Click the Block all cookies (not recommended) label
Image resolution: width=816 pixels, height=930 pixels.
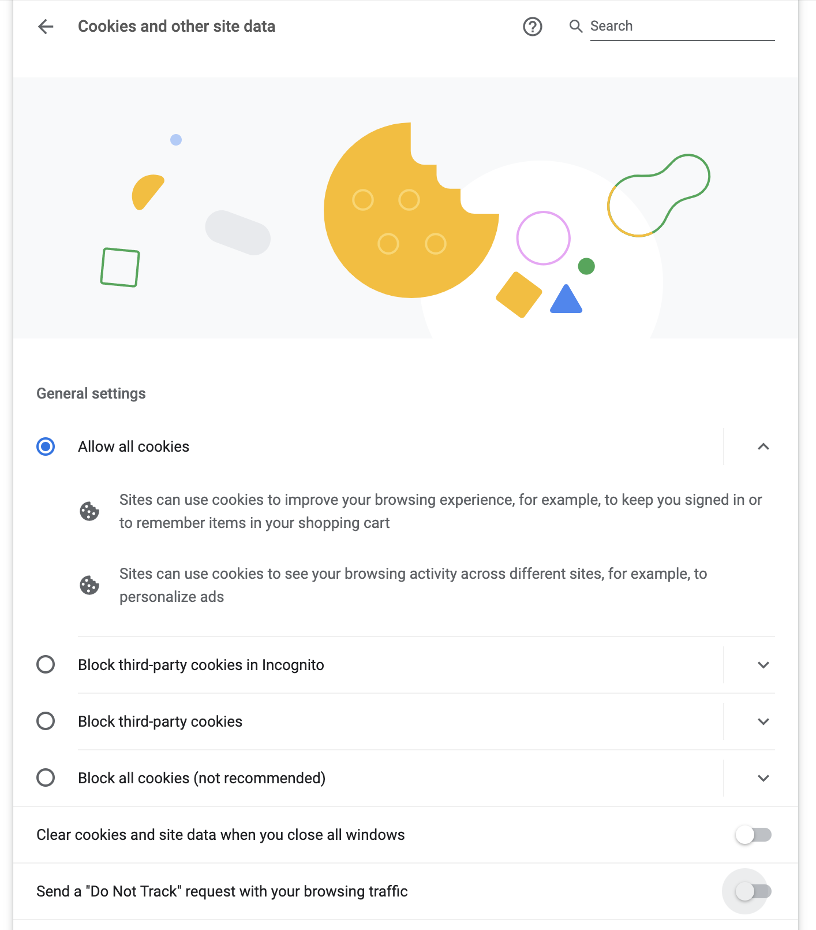(201, 778)
